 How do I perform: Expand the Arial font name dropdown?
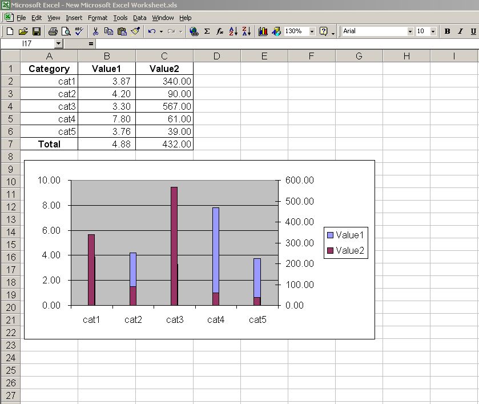(x=410, y=31)
